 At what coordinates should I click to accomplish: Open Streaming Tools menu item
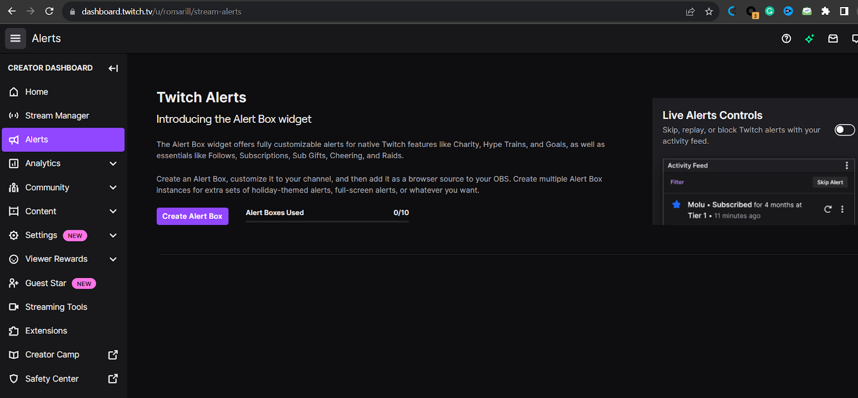(63, 307)
